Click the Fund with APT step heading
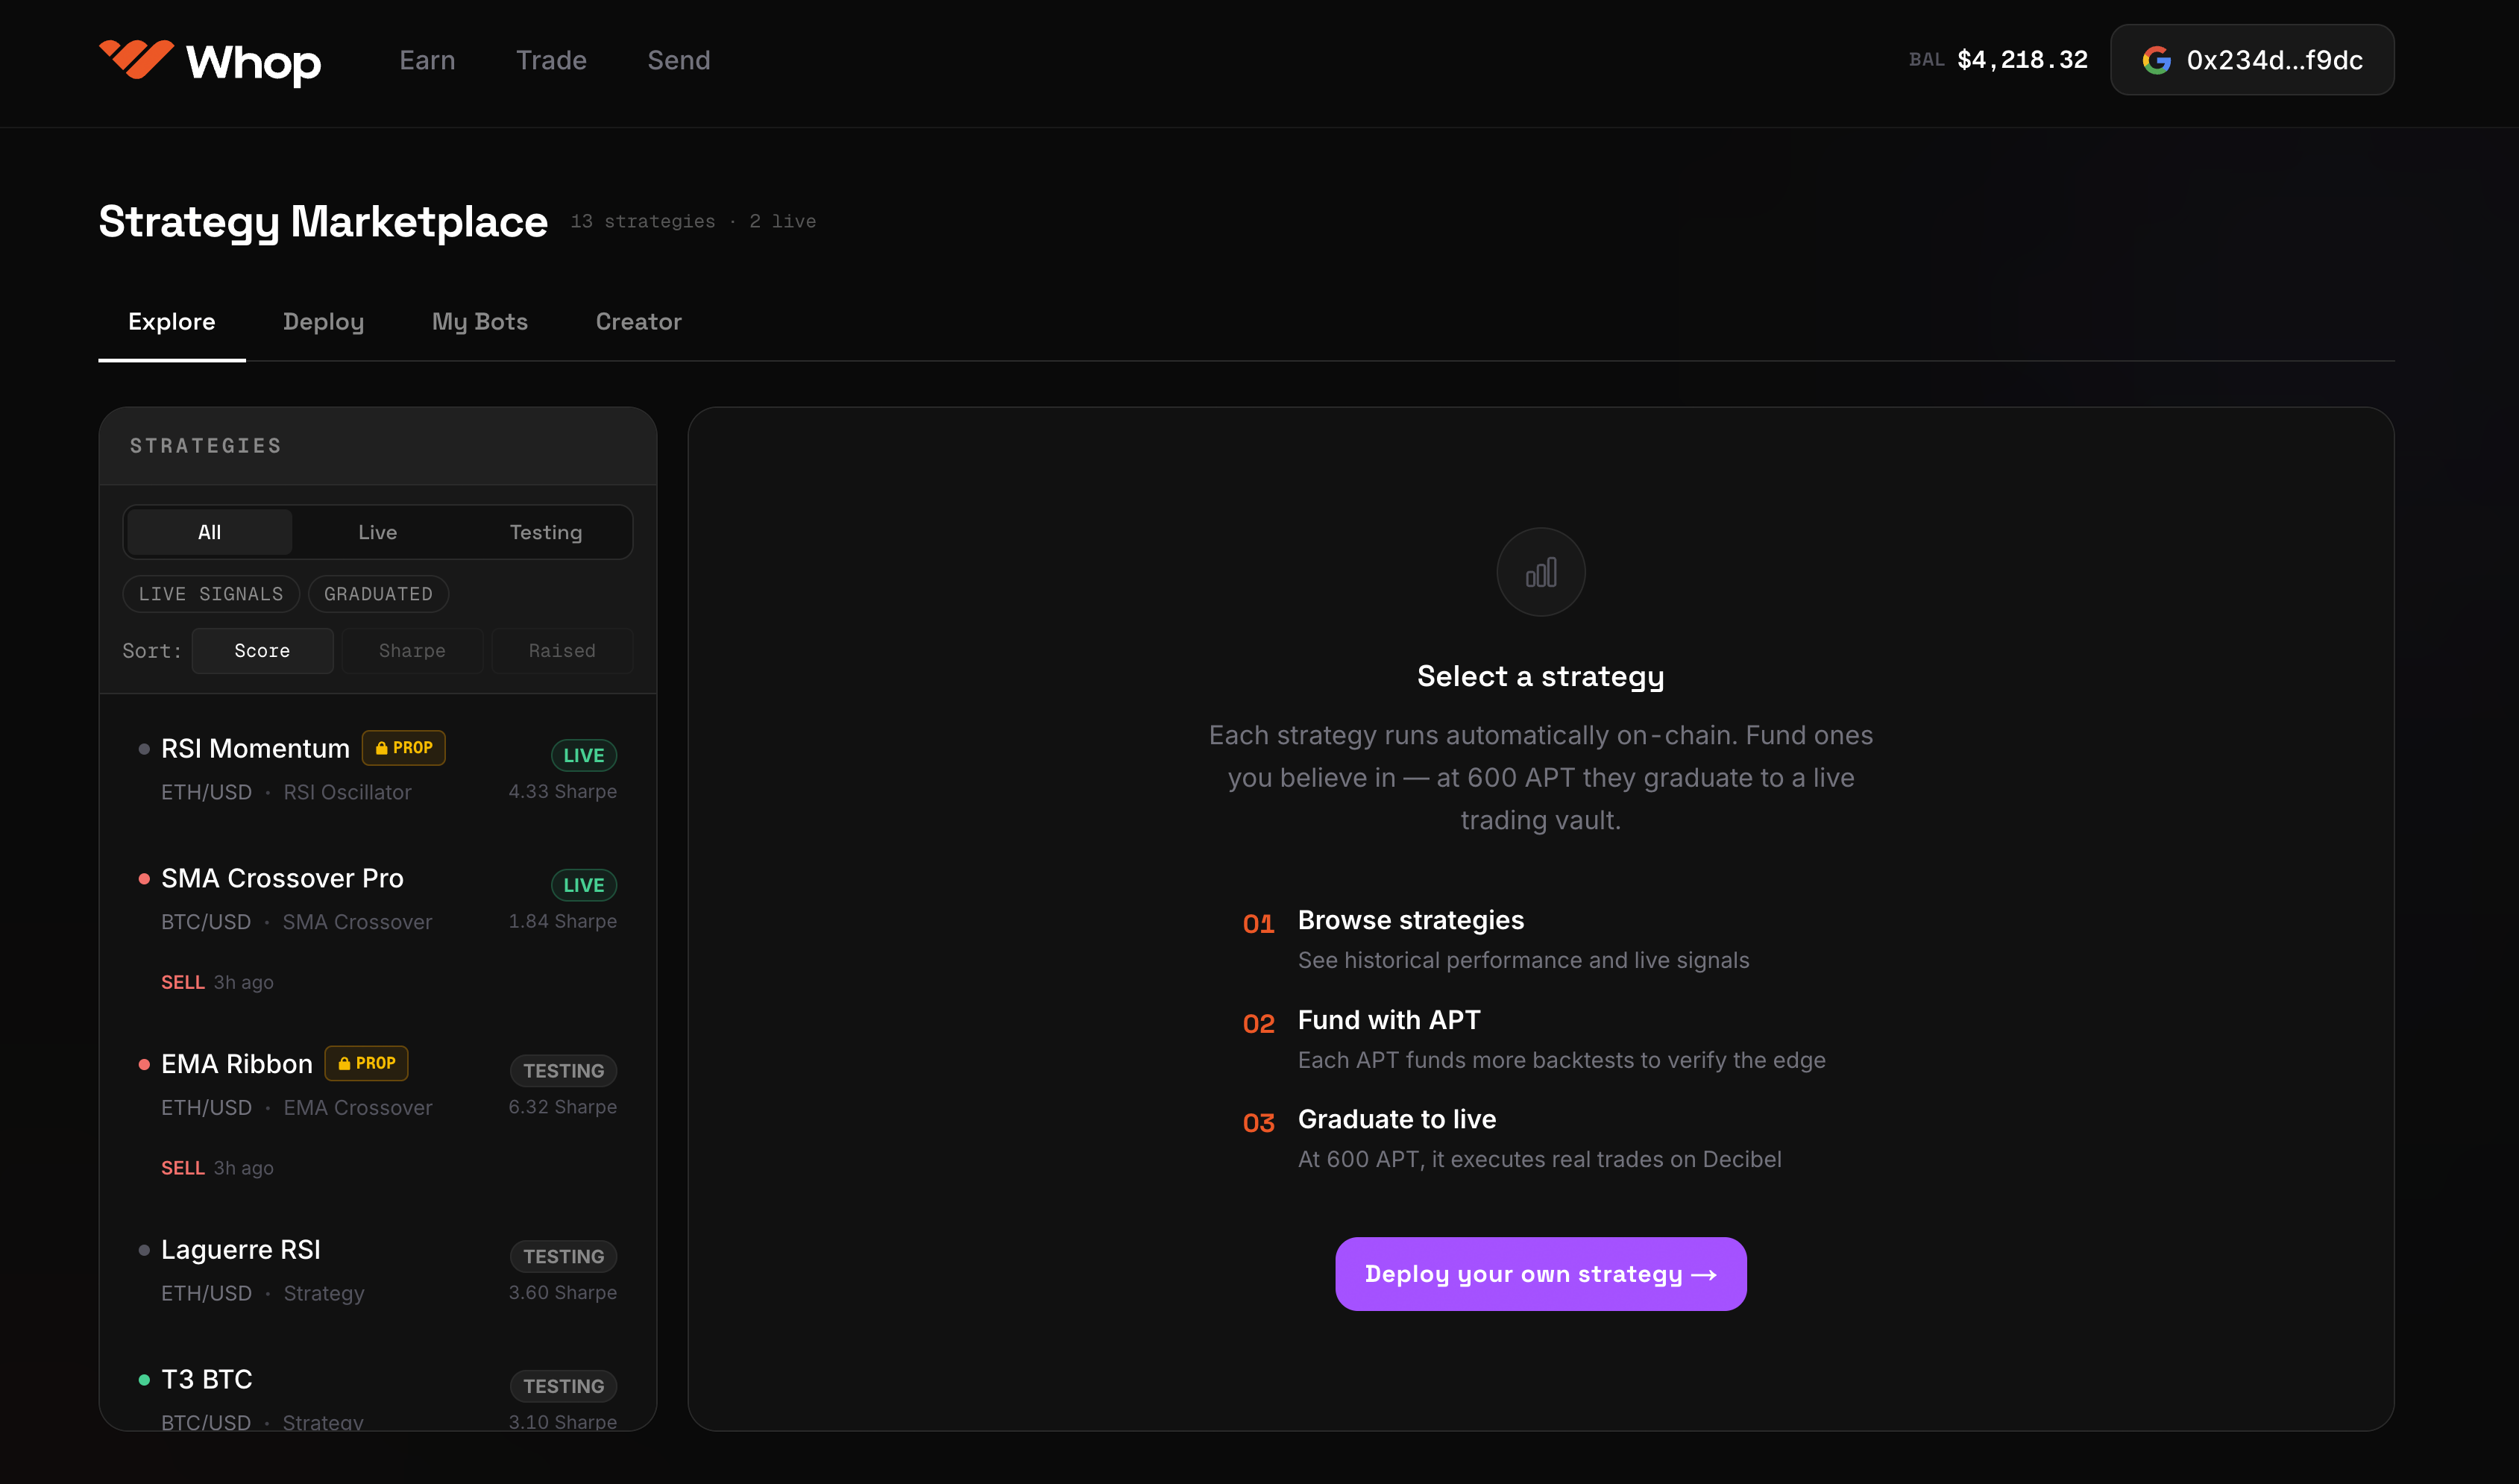The height and width of the screenshot is (1484, 2519). tap(1388, 1020)
